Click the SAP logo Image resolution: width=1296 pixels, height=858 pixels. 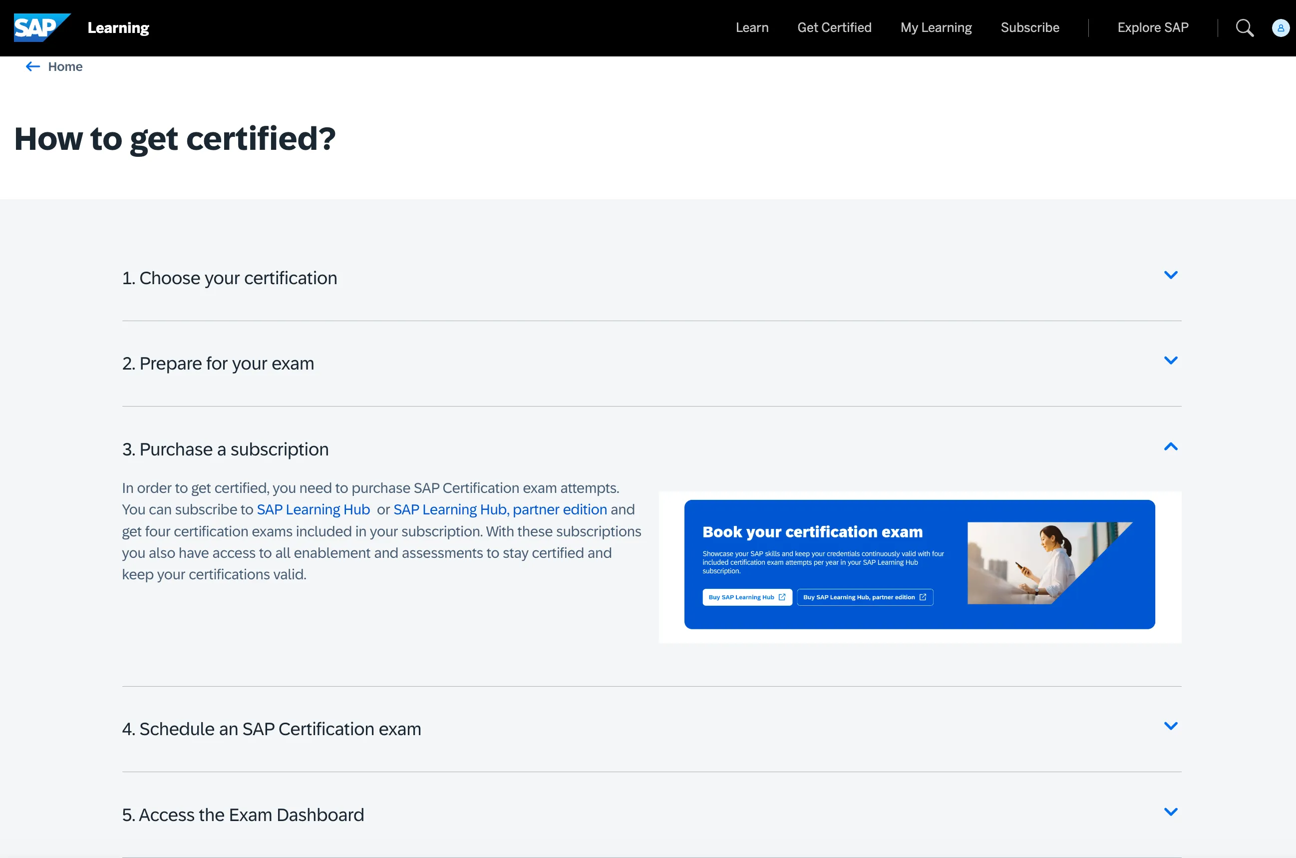[x=41, y=27]
